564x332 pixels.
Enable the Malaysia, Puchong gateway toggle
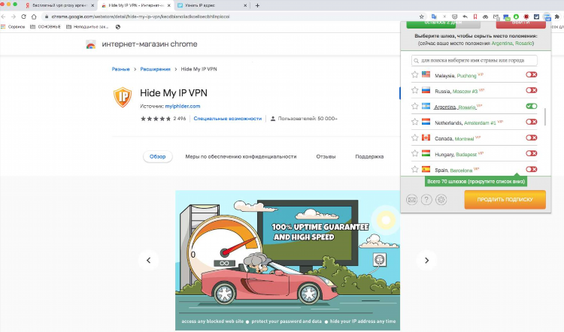[x=531, y=74]
